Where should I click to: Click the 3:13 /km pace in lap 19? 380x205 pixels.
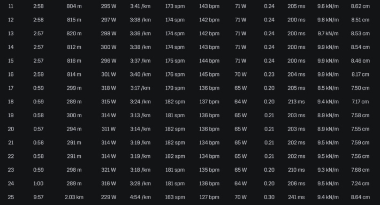coord(140,115)
